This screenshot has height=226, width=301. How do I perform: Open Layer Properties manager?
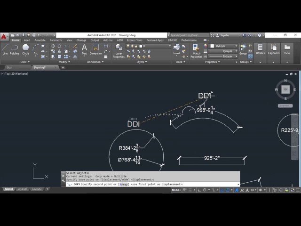119,51
